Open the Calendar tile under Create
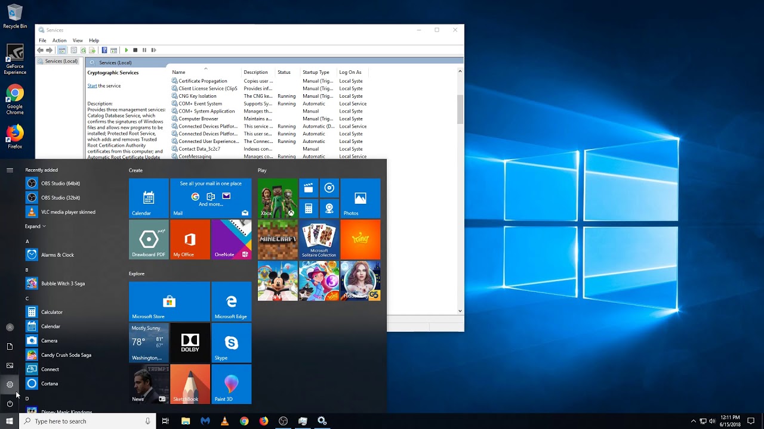Viewport: 764px width, 429px height. [x=149, y=198]
